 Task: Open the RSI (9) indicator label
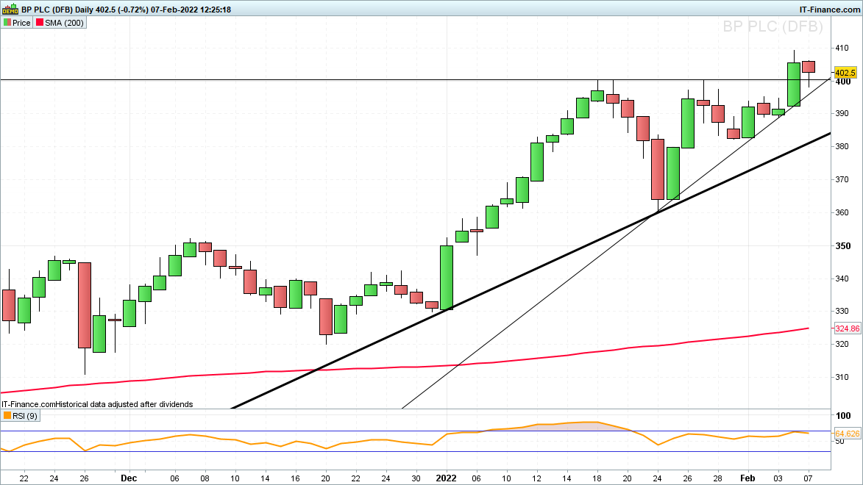[x=25, y=416]
